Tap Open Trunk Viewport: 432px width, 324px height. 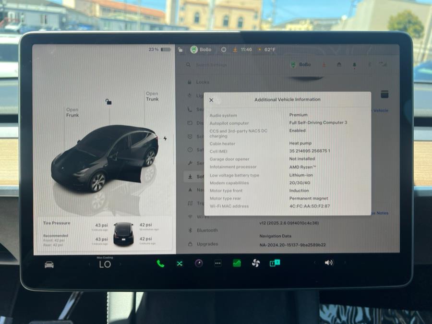click(x=152, y=96)
